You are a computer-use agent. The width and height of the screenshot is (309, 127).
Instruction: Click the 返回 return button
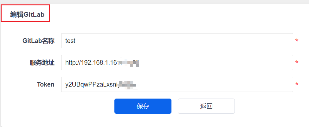[x=206, y=106]
